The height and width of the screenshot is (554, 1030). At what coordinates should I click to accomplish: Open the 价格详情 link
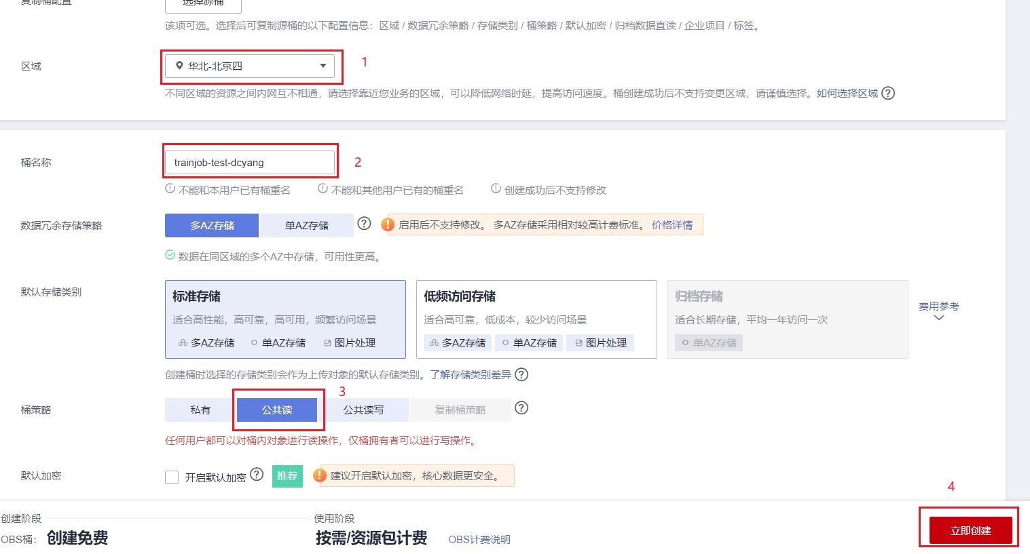tap(672, 224)
